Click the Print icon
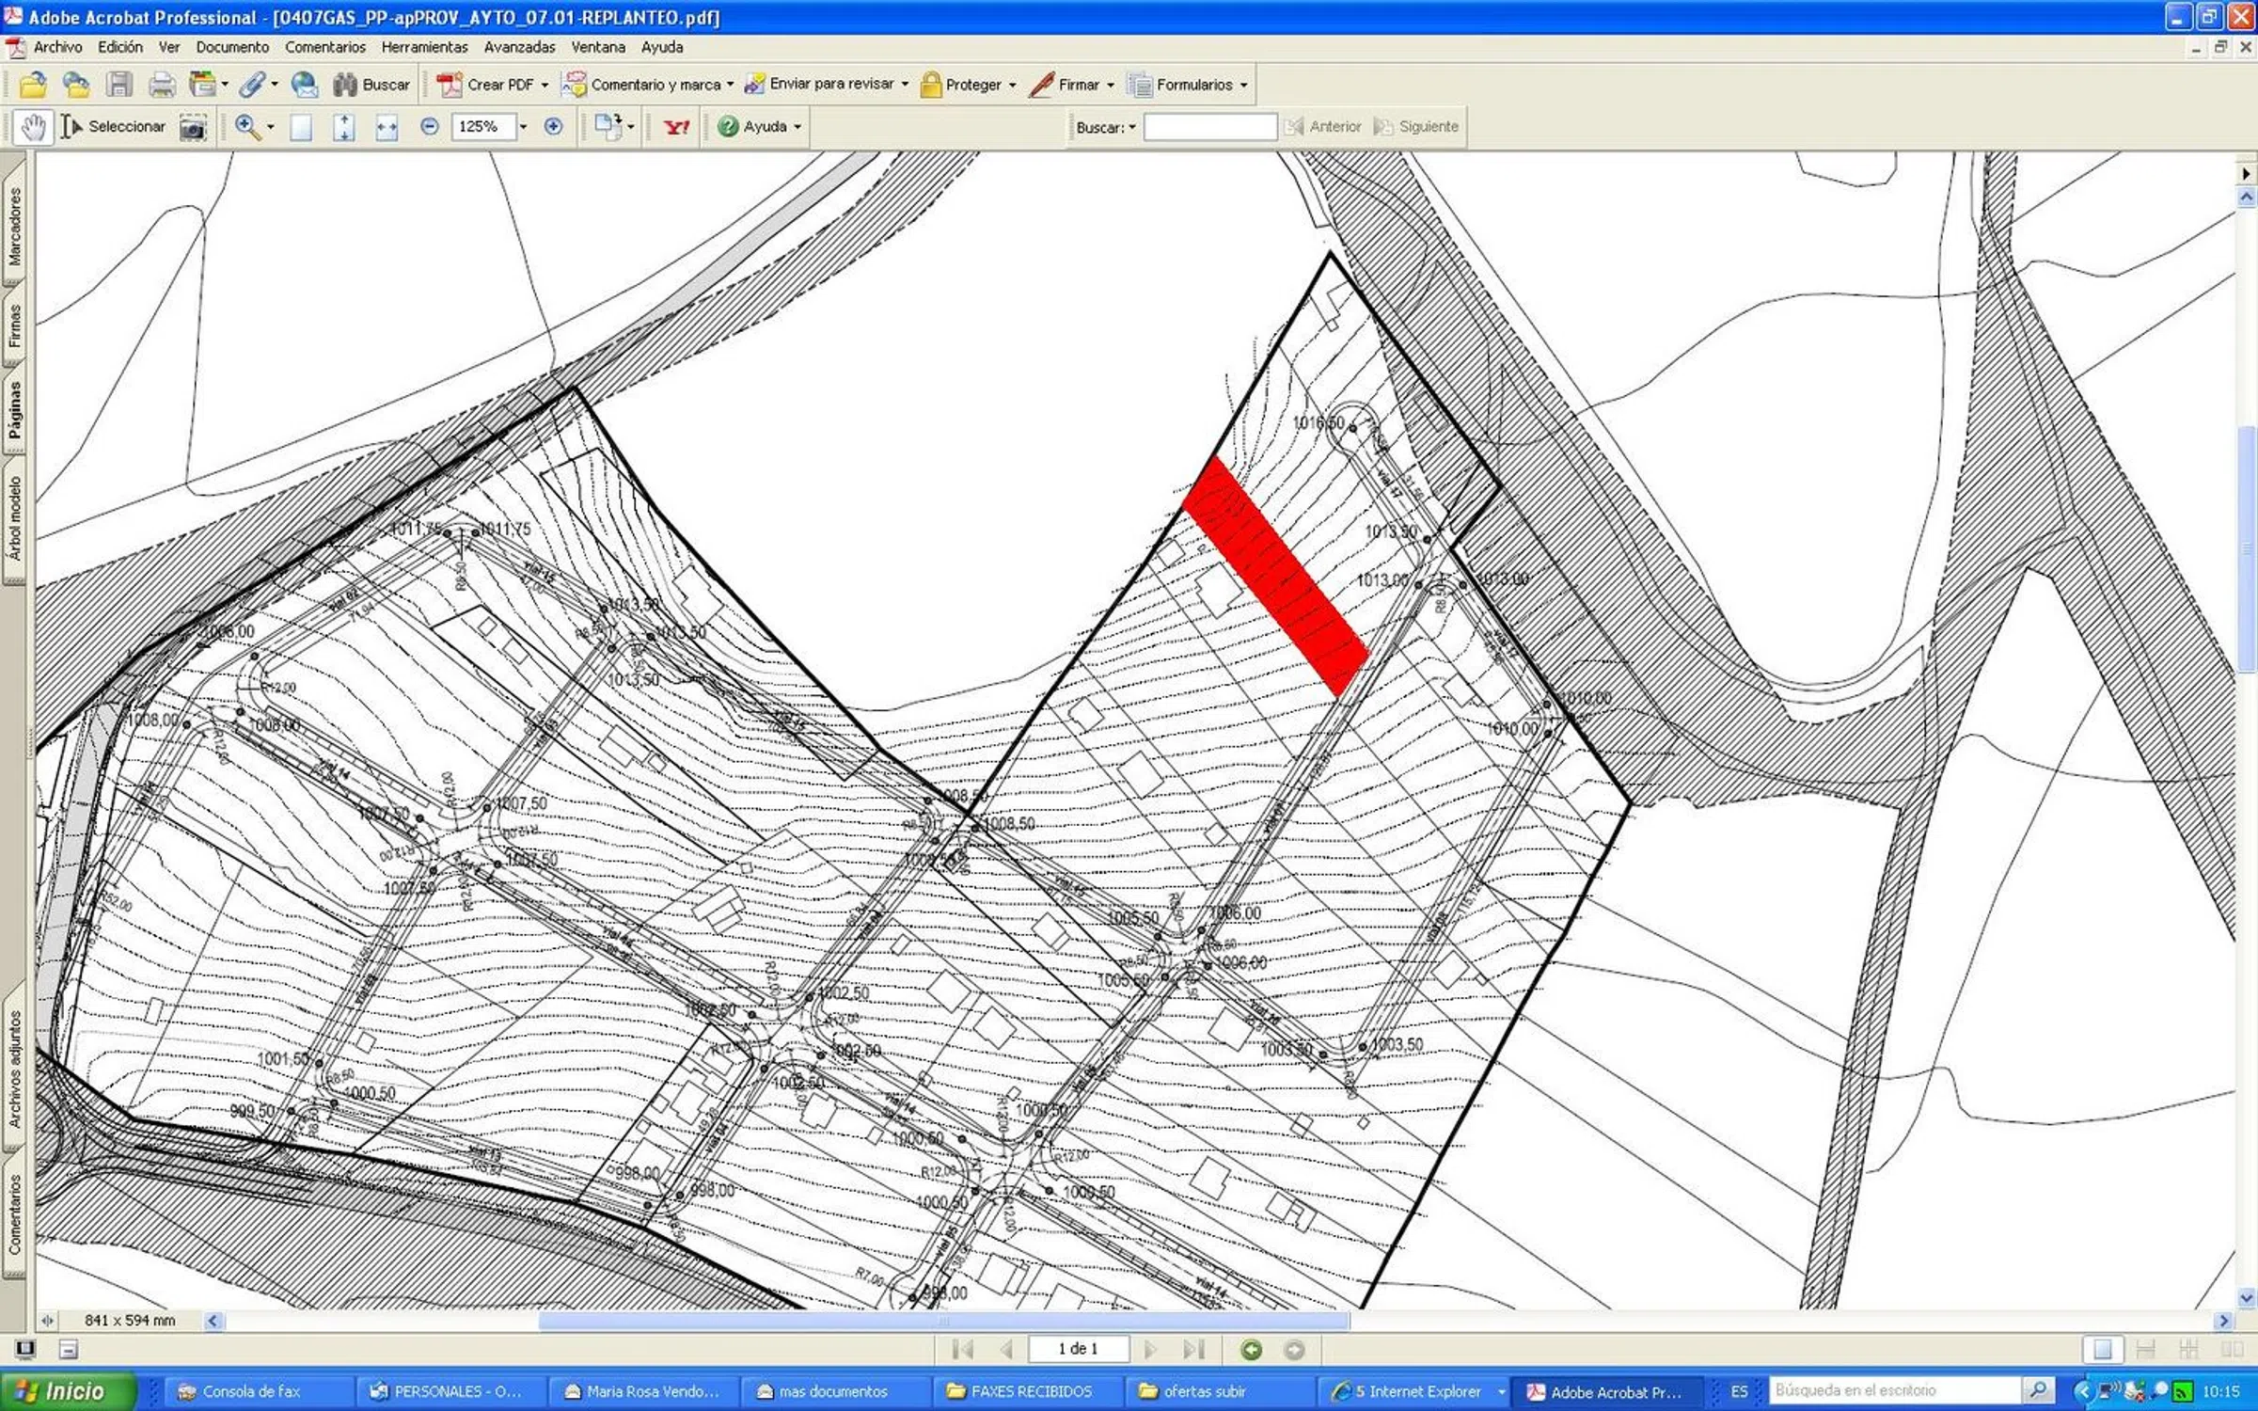The height and width of the screenshot is (1411, 2258). (x=162, y=85)
